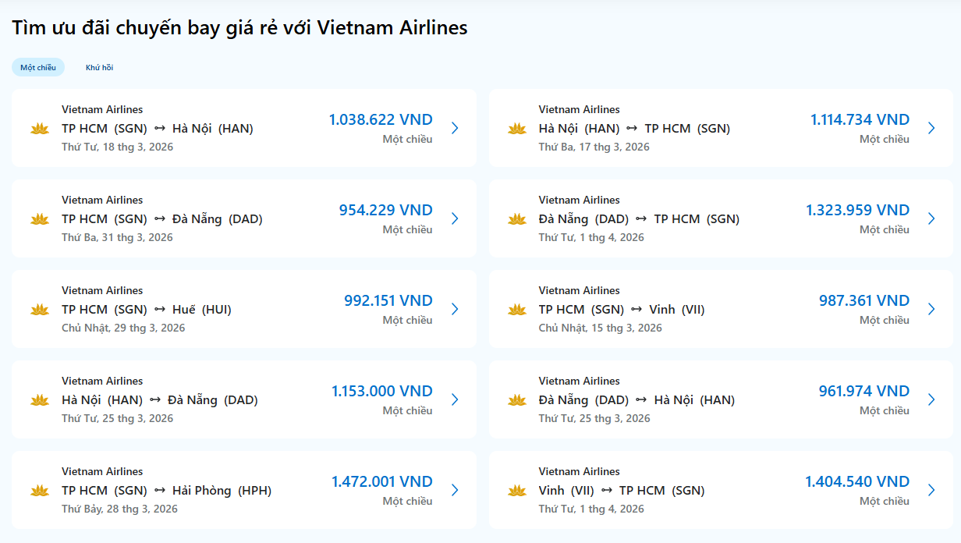961x543 pixels.
Task: Click the lotus icon on TP HCM–Huế offer
Action: pos(39,309)
